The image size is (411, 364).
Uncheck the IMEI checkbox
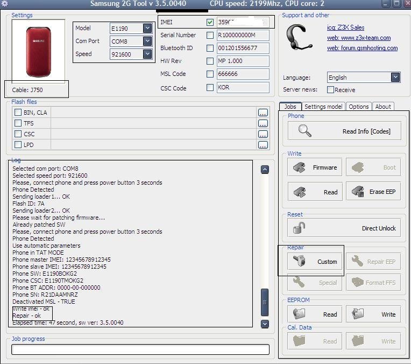[210, 23]
